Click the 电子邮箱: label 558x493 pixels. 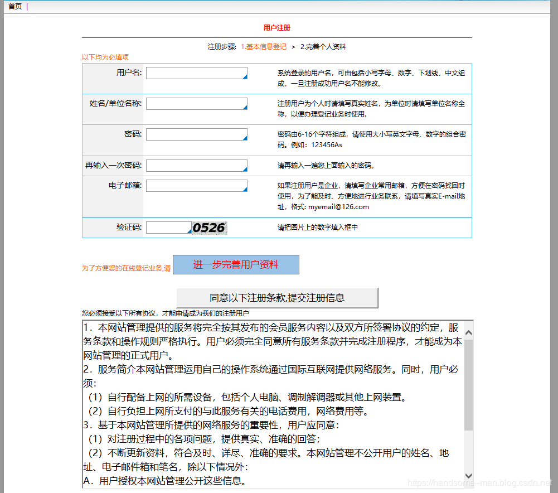pos(125,185)
